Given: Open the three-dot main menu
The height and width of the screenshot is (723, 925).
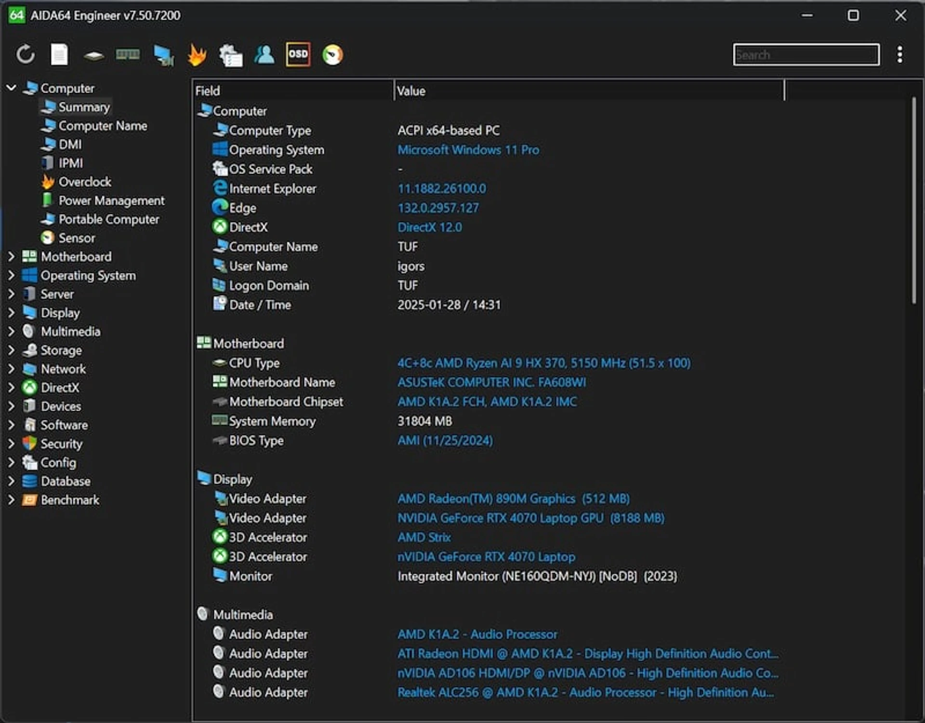Looking at the screenshot, I should [x=899, y=54].
